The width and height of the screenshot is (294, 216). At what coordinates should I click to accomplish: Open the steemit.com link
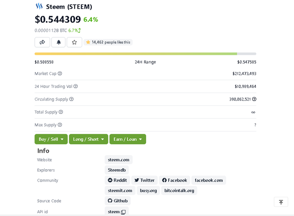click(x=120, y=190)
